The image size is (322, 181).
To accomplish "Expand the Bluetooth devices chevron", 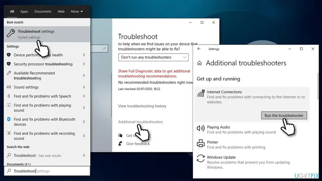I will click(x=84, y=122).
